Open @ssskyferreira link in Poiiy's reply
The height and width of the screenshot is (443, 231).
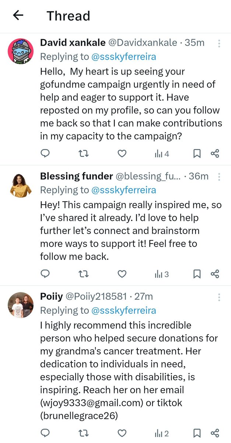pyautogui.click(x=123, y=310)
